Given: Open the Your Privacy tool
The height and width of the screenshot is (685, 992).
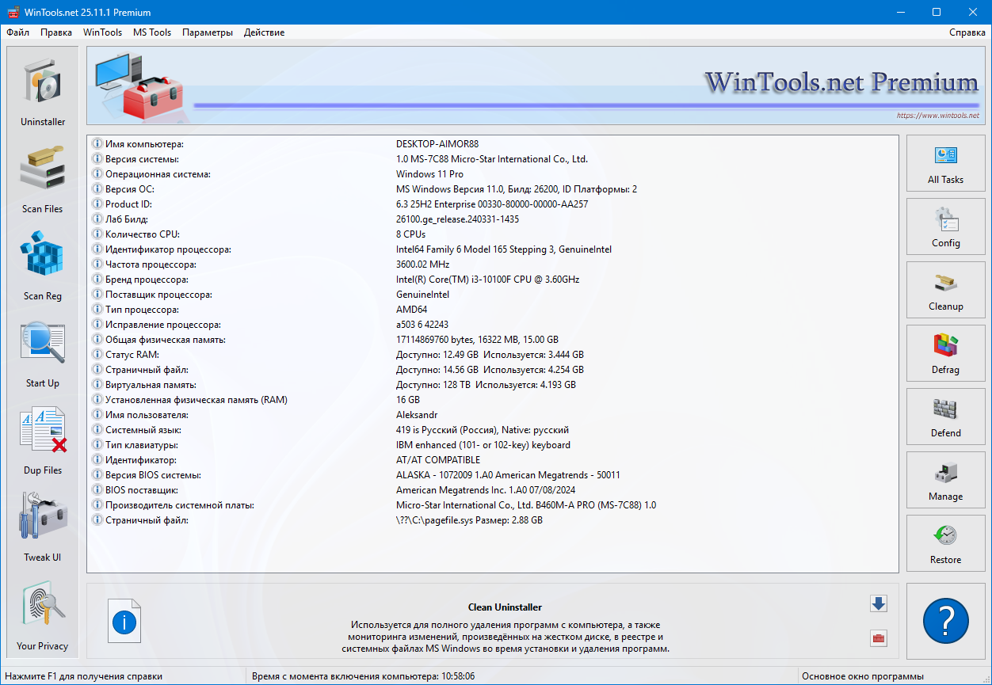Looking at the screenshot, I should click(43, 615).
